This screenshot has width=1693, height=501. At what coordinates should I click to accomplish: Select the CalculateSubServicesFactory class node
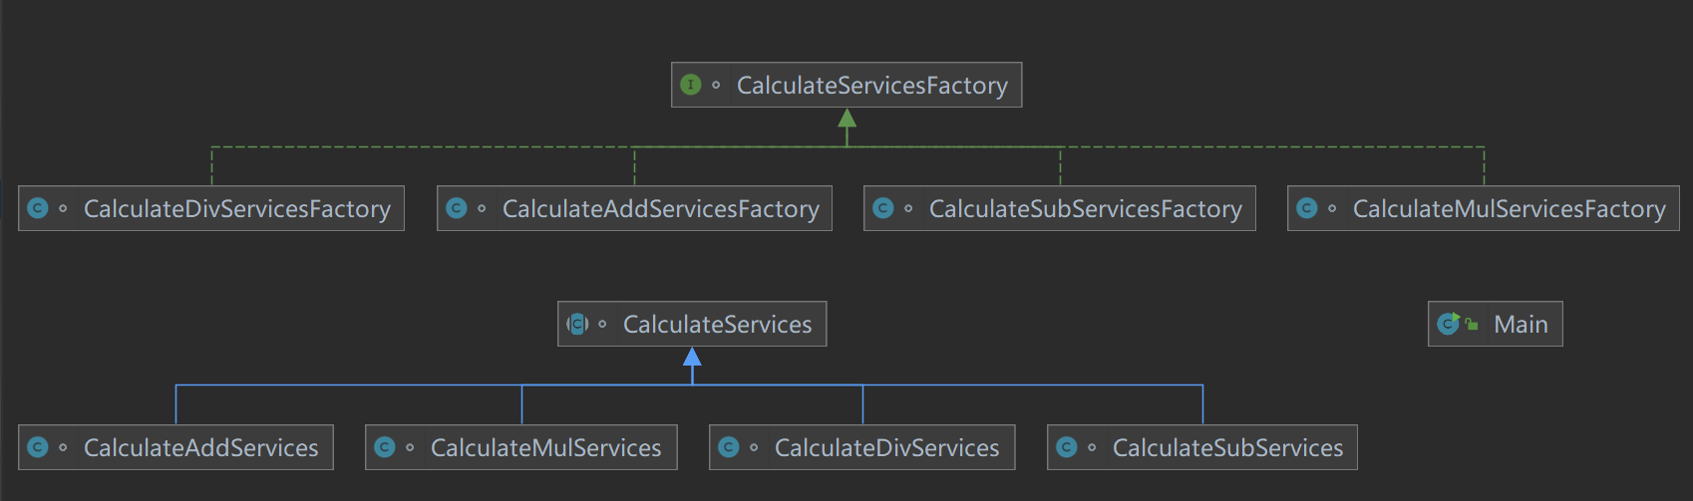(1085, 209)
